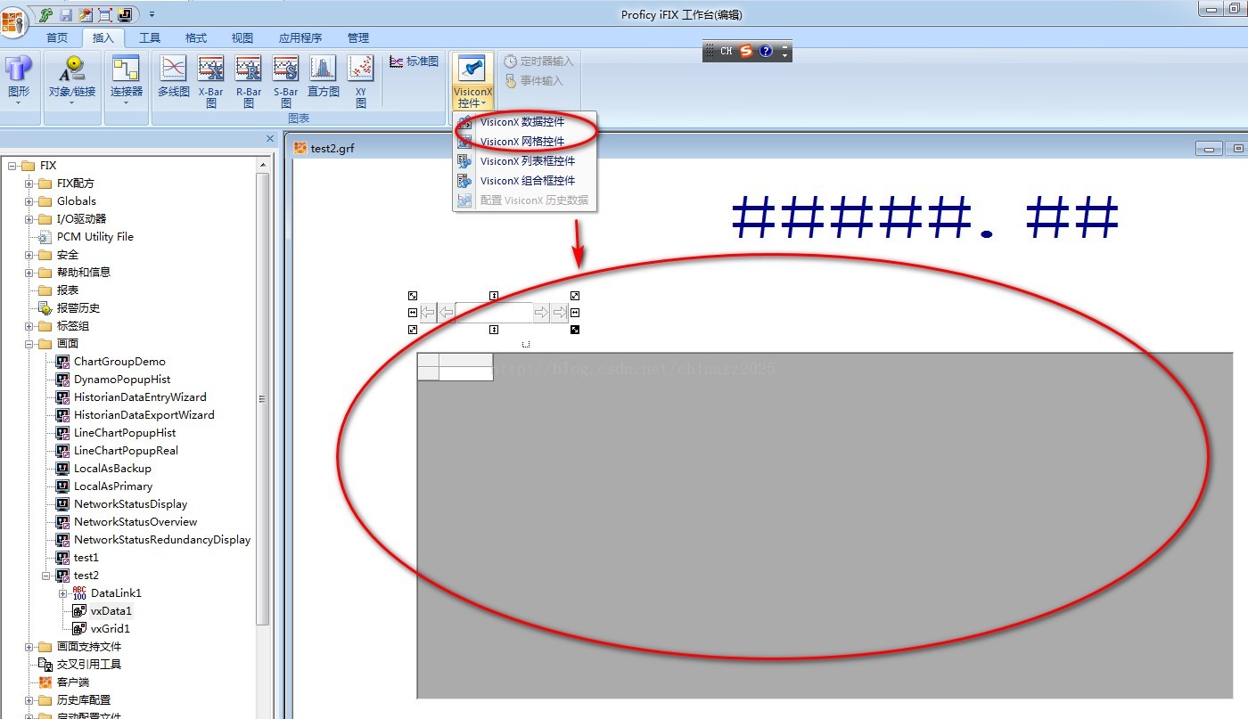The height and width of the screenshot is (719, 1248).
Task: Click the monitor icon in quick access toolbar
Action: click(124, 14)
